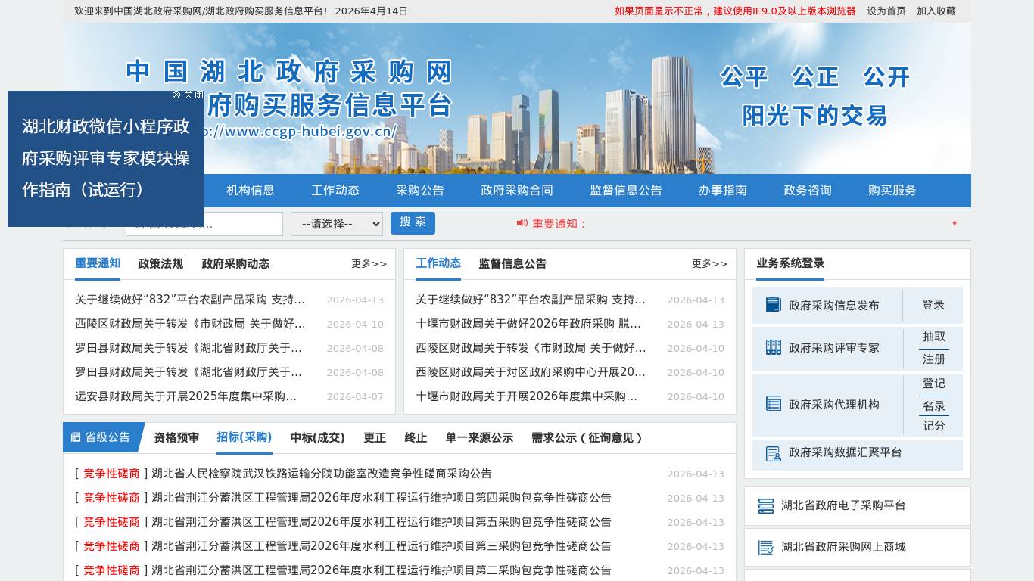The height and width of the screenshot is (581, 1034).
Task: Click the 政府采购评审专家 files icon
Action: (773, 348)
